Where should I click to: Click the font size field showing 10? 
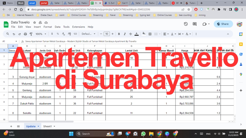click(107, 34)
